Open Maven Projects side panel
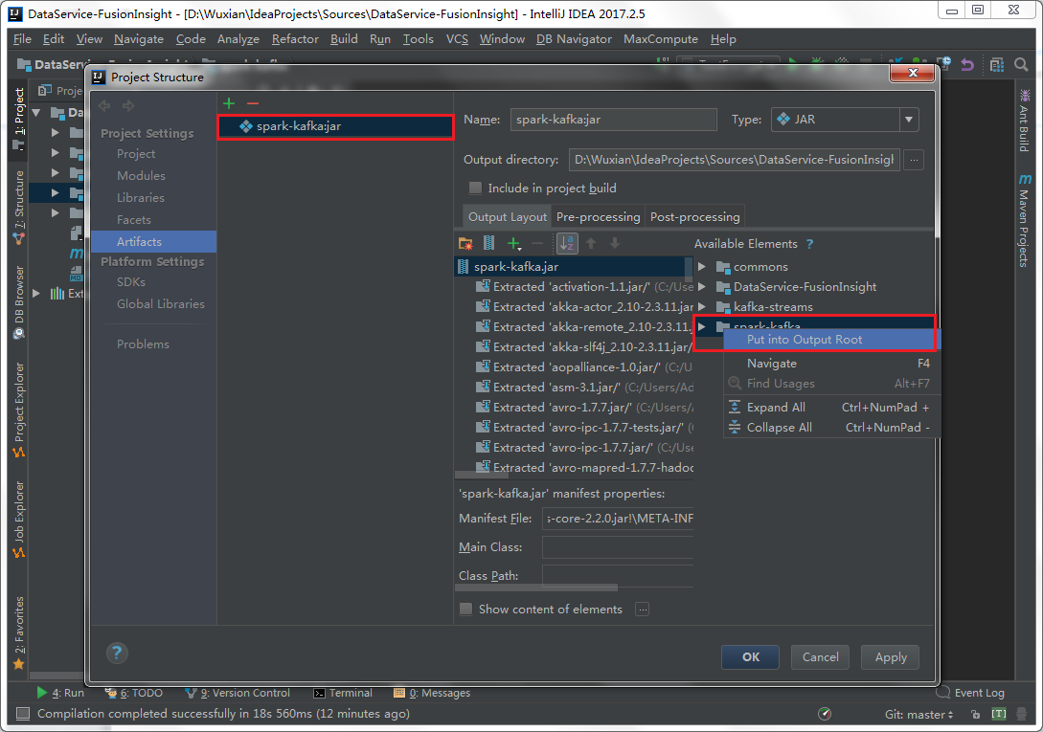The height and width of the screenshot is (732, 1043). coord(1024,220)
